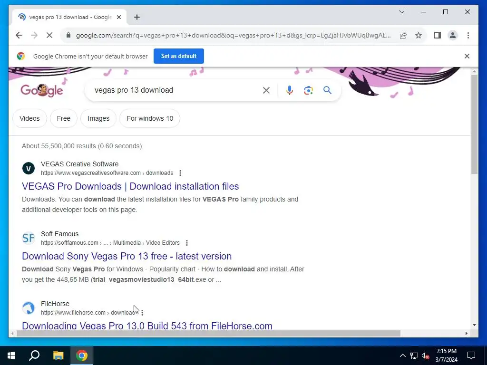Screen dimensions: 487x365
Task: Open the tab search chevron
Action: point(401,12)
